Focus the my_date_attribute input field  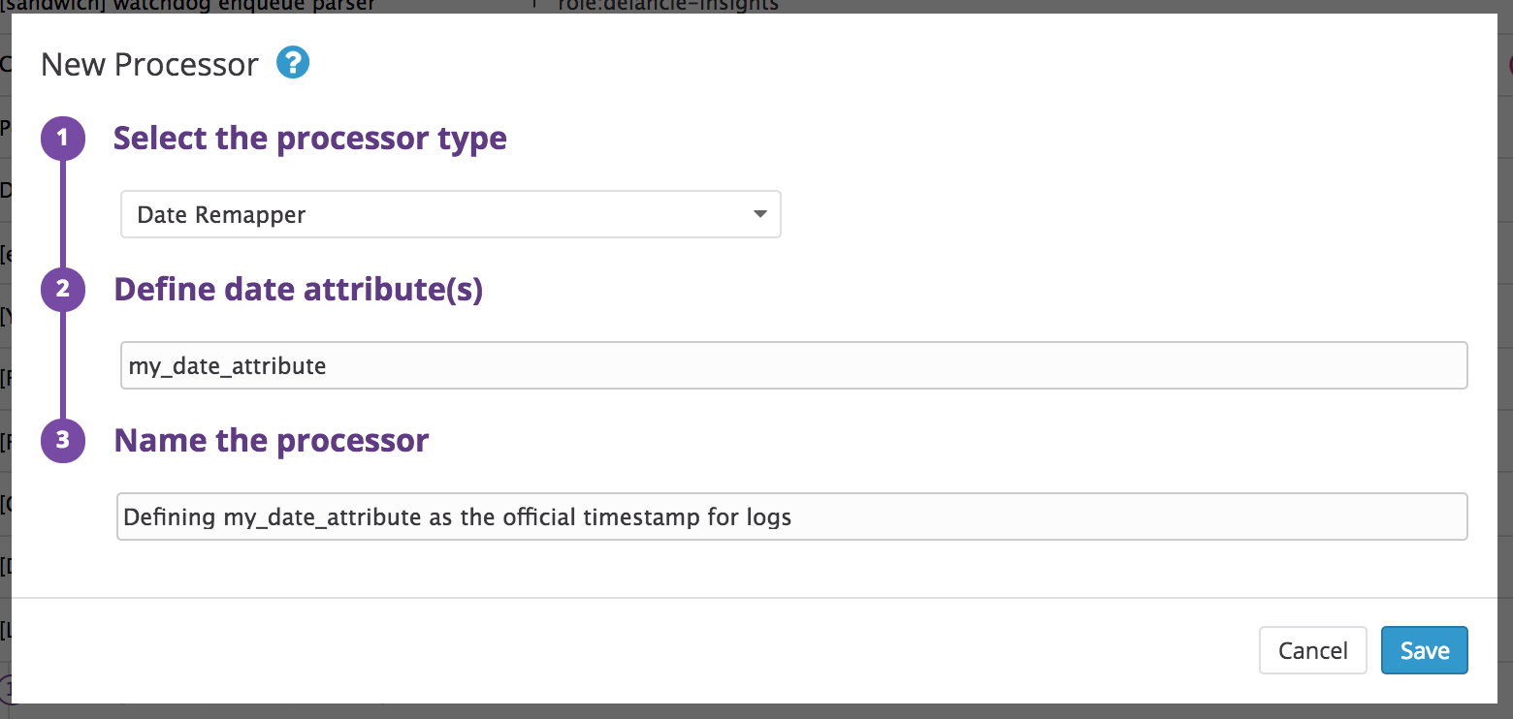793,365
